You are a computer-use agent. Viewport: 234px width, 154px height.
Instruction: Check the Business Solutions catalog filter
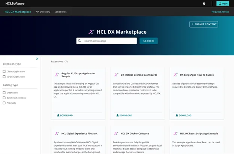[4, 98]
